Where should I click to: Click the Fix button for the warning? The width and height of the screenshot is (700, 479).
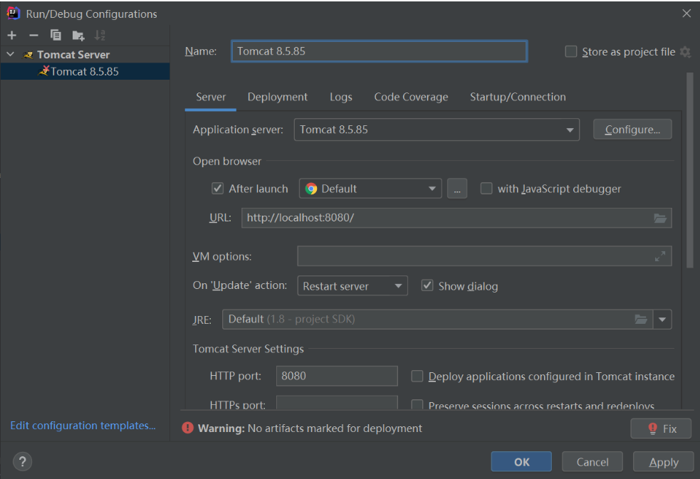661,428
